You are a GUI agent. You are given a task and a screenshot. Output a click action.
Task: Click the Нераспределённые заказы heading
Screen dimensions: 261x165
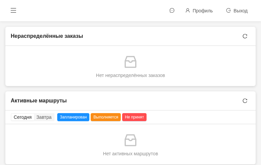[x=47, y=36]
